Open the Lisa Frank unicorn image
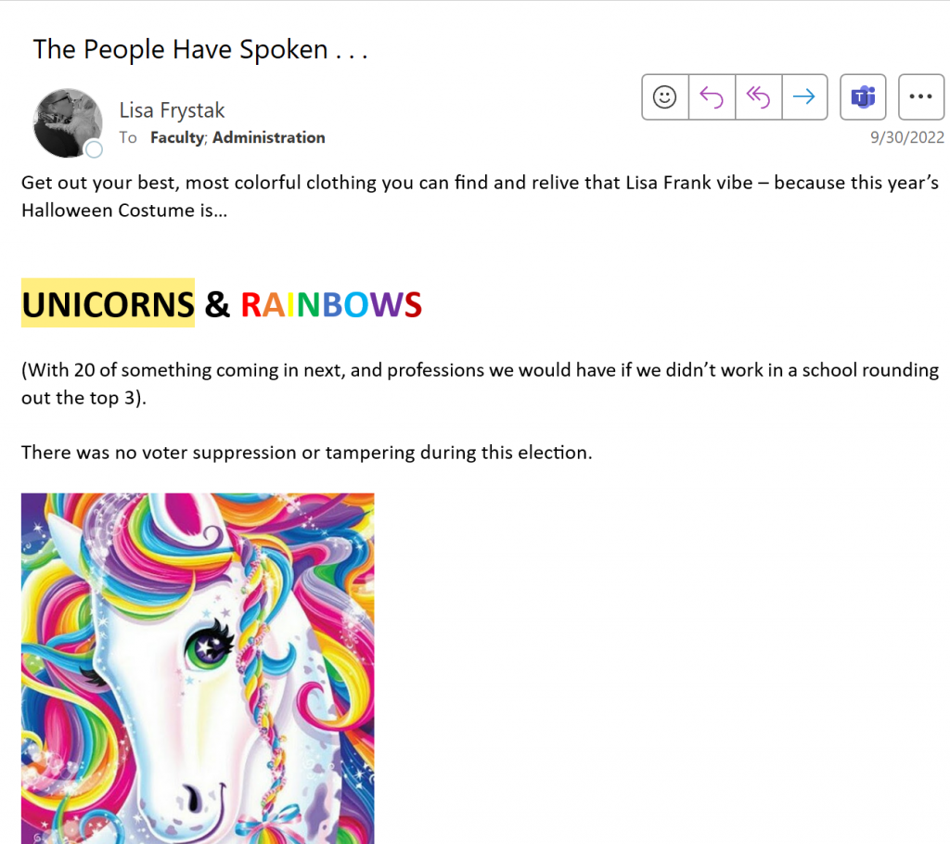This screenshot has width=950, height=844. coord(198,669)
